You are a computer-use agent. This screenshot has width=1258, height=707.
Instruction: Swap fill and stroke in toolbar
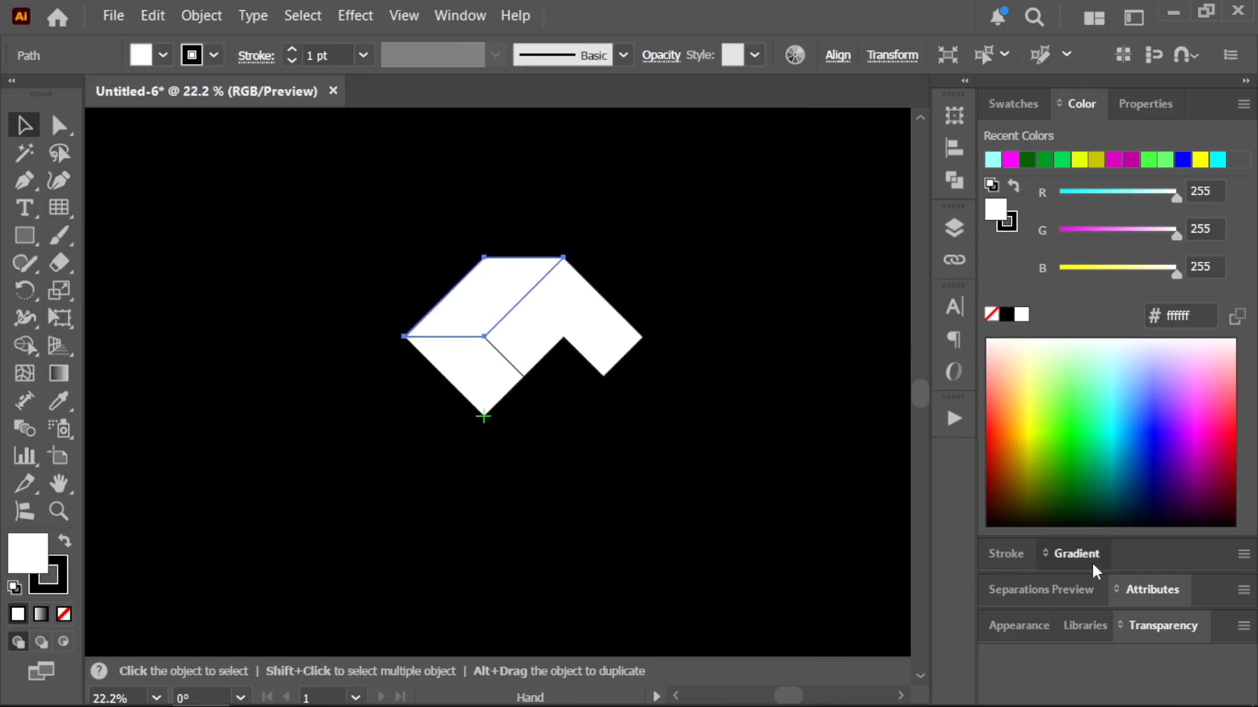pos(64,541)
